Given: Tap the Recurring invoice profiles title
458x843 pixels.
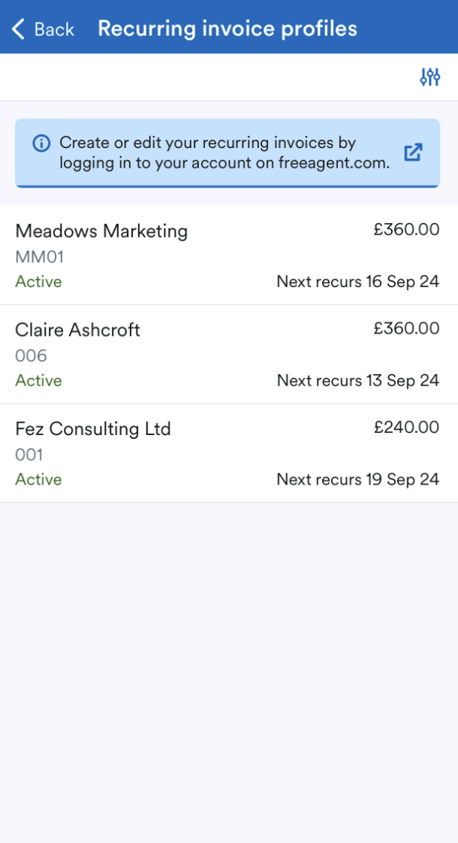Looking at the screenshot, I should click(x=227, y=28).
